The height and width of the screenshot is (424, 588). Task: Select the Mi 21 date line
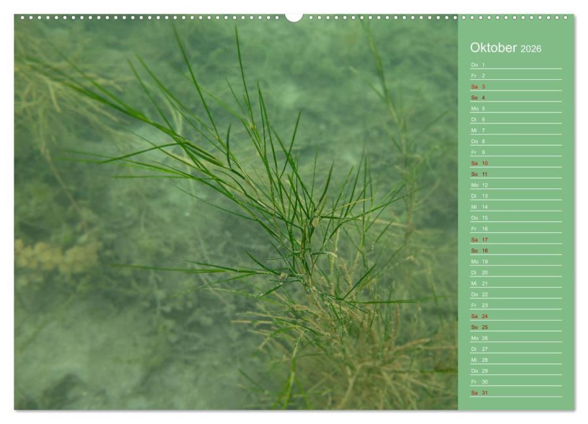[x=516, y=284]
